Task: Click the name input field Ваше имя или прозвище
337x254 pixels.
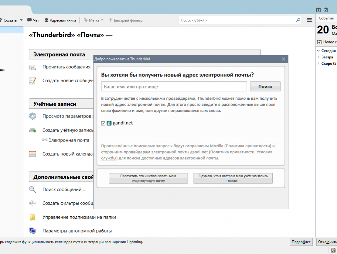Action: pyautogui.click(x=174, y=86)
